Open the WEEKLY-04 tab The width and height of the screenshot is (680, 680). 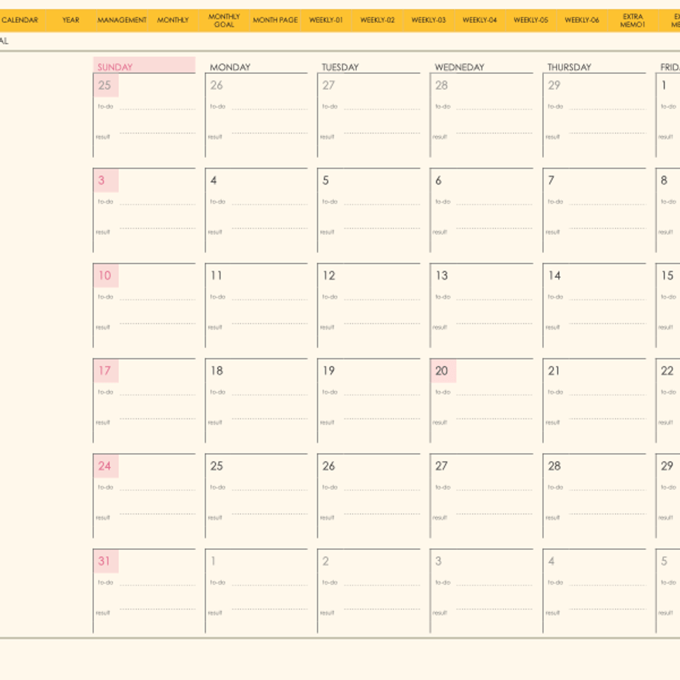point(480,20)
